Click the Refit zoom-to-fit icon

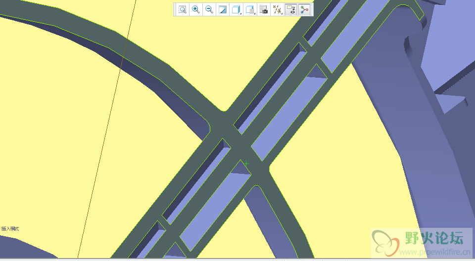(183, 10)
